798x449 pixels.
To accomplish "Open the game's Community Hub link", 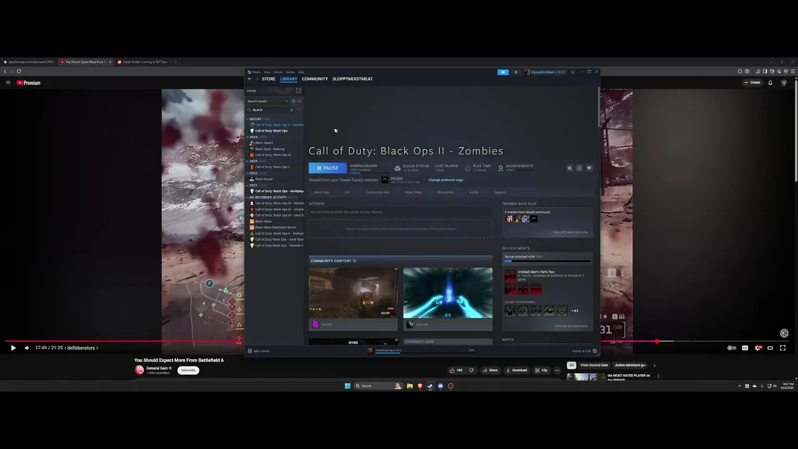I will (377, 192).
